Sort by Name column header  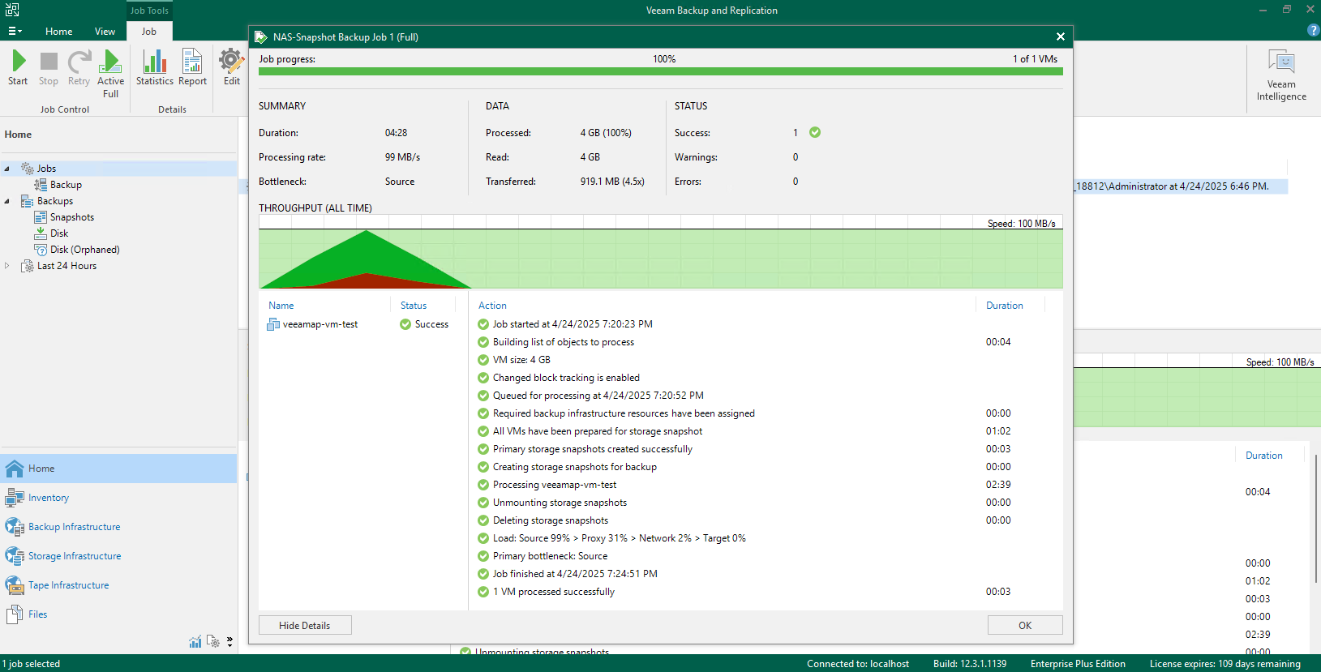click(281, 306)
